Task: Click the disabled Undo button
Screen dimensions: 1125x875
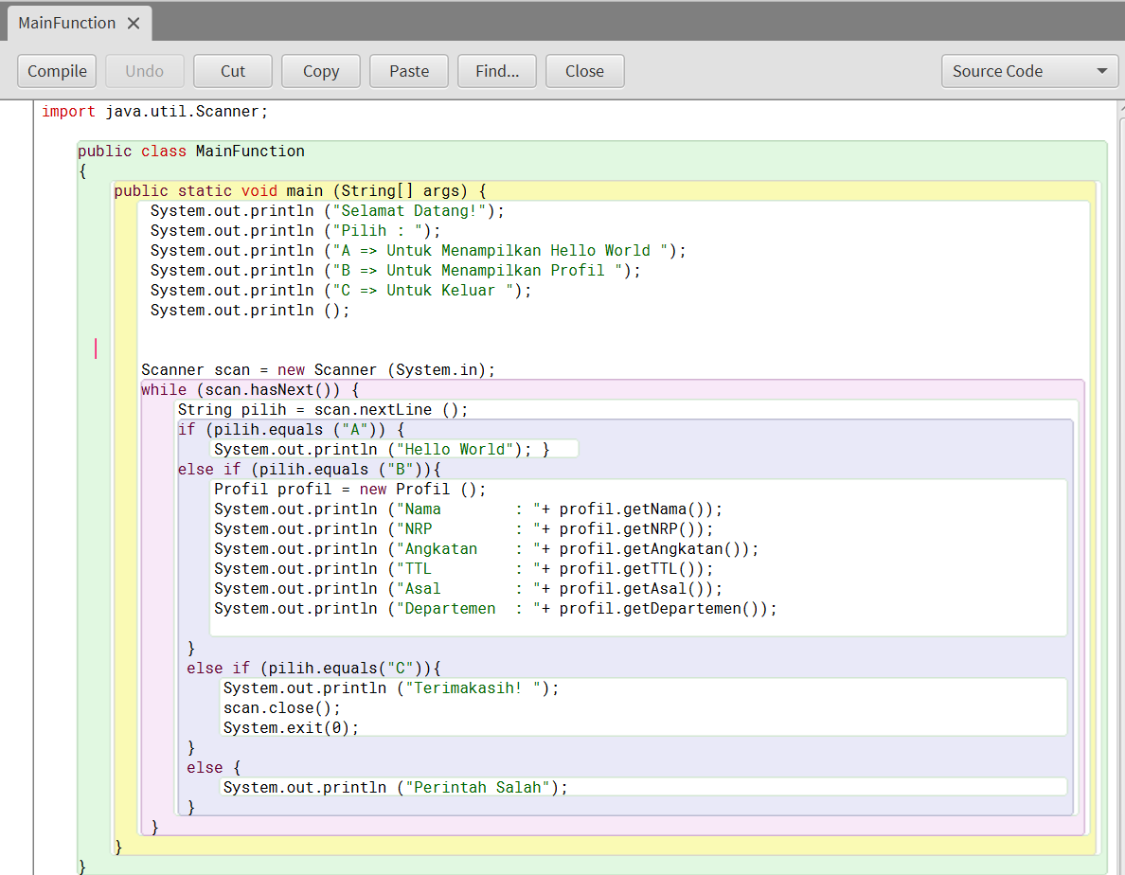Action: (144, 70)
